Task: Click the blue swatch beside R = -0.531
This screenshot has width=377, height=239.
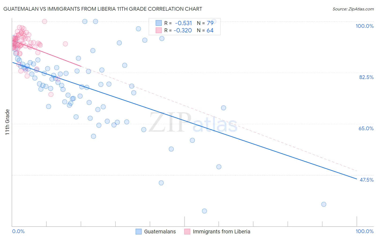Action: click(x=159, y=23)
